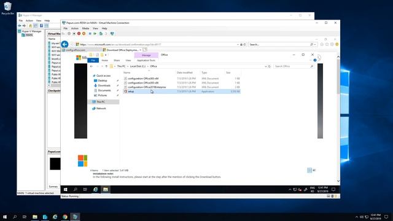Switch Explorer to details view icon
This screenshot has height=221, width=393.
pyautogui.click(x=309, y=171)
